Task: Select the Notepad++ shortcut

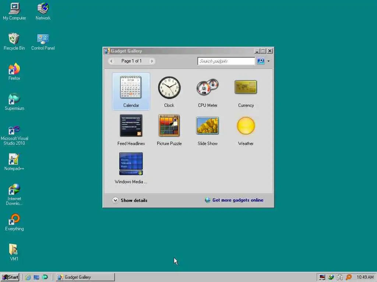Action: [14, 162]
